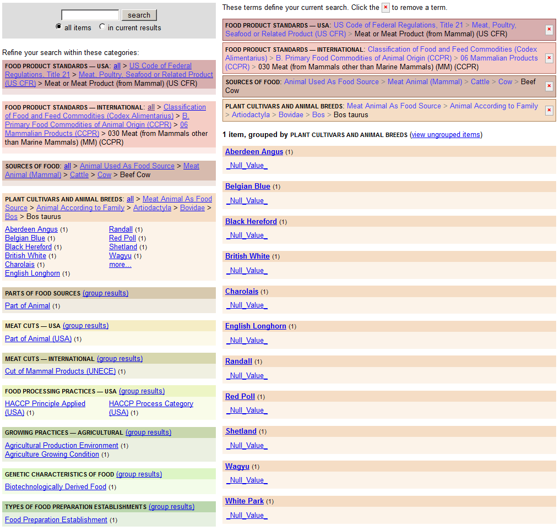This screenshot has width=560, height=531.
Task: Open Red Poll group heading in results
Action: point(240,397)
